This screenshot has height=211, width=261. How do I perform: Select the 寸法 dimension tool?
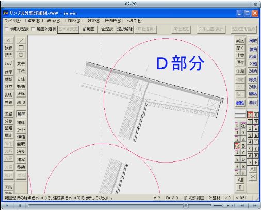click(21, 71)
